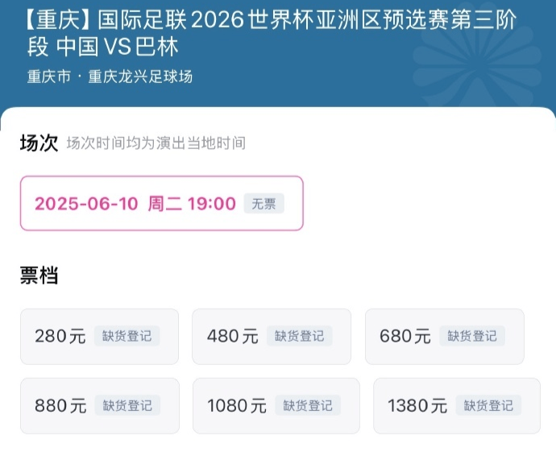Click the 场次时间均为演出当地时间 note

coord(156,143)
